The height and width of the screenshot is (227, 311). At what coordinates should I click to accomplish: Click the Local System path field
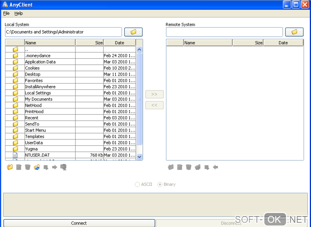pyautogui.click(x=63, y=32)
